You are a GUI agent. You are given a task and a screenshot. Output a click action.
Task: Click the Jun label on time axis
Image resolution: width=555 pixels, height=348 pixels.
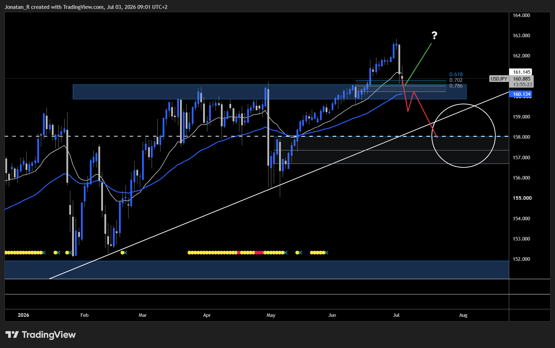point(332,315)
